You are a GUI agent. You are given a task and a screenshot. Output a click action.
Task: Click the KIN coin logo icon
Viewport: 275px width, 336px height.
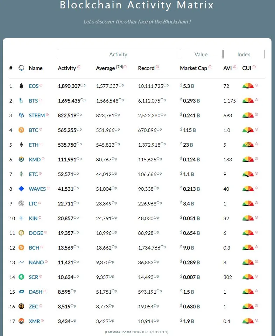(x=21, y=218)
